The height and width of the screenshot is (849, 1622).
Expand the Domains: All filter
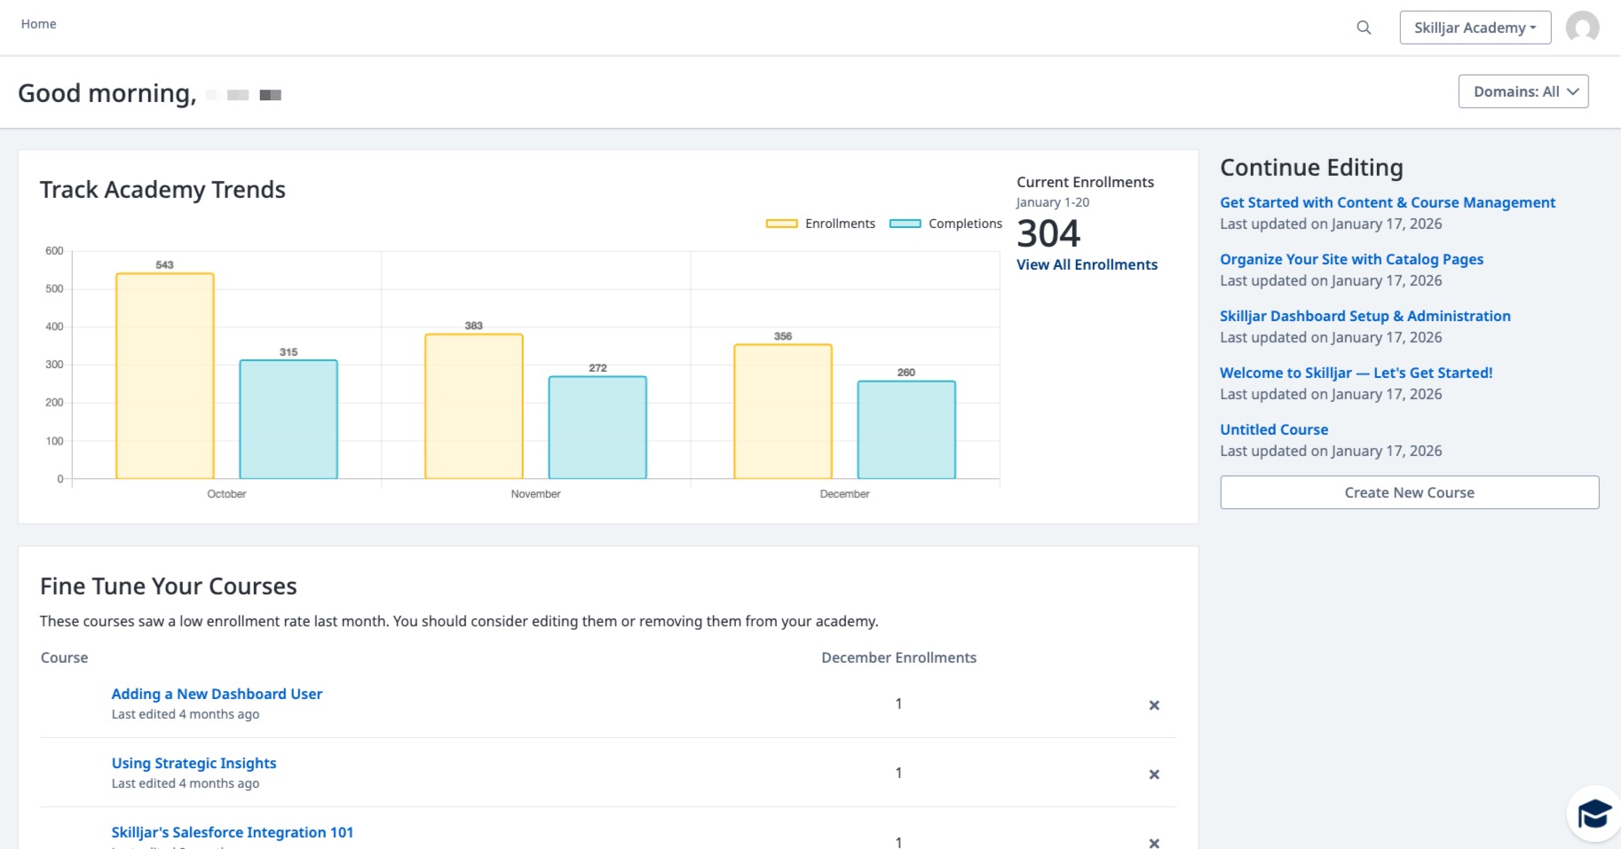point(1523,91)
